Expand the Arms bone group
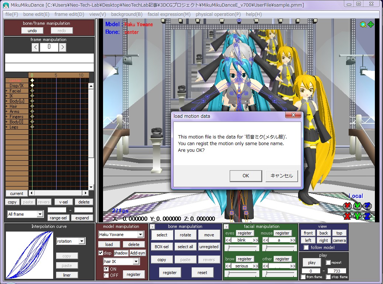The height and width of the screenshot is (284, 383). (7, 112)
